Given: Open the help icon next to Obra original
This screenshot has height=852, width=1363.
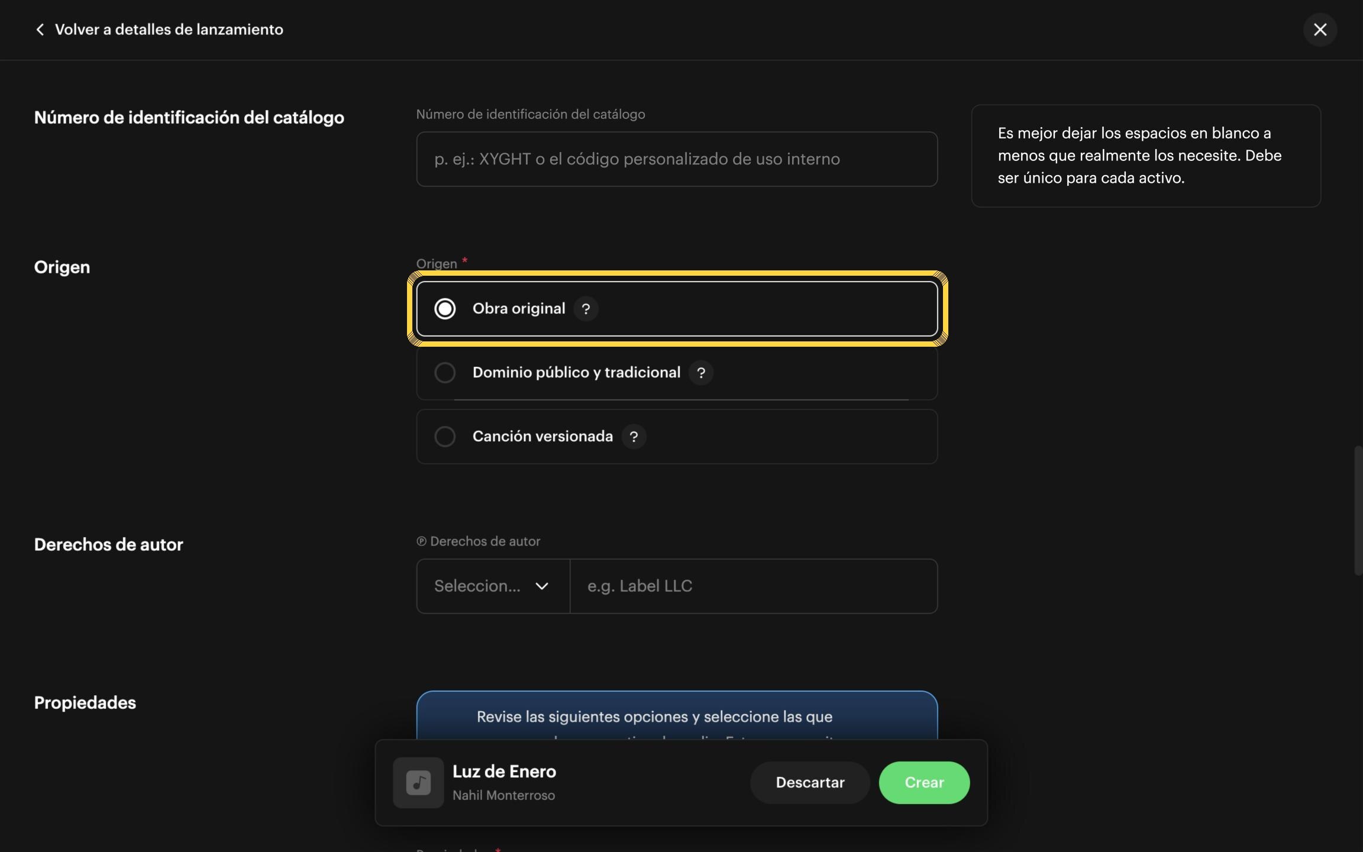Looking at the screenshot, I should (586, 309).
